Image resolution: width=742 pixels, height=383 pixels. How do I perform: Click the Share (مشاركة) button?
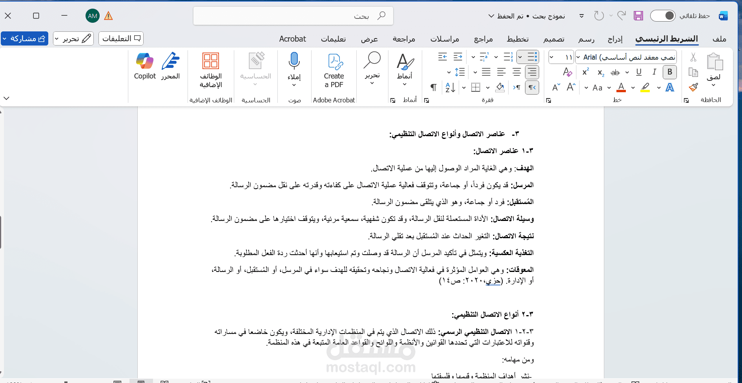24,38
